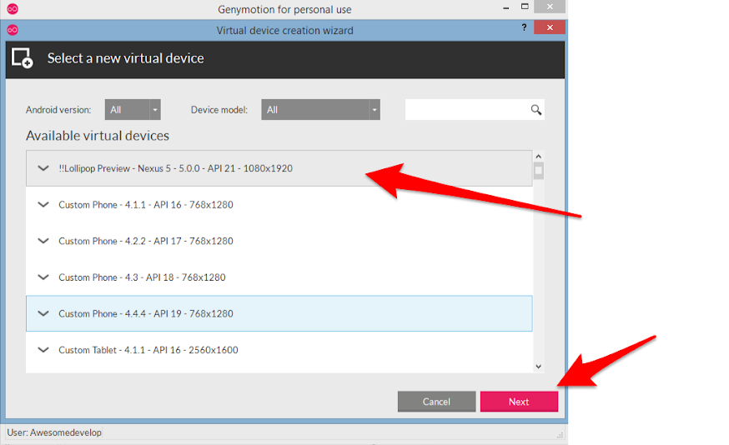Expand Custom Tablet 4.1.1 API 16 details
This screenshot has height=445, width=729.
coord(43,350)
